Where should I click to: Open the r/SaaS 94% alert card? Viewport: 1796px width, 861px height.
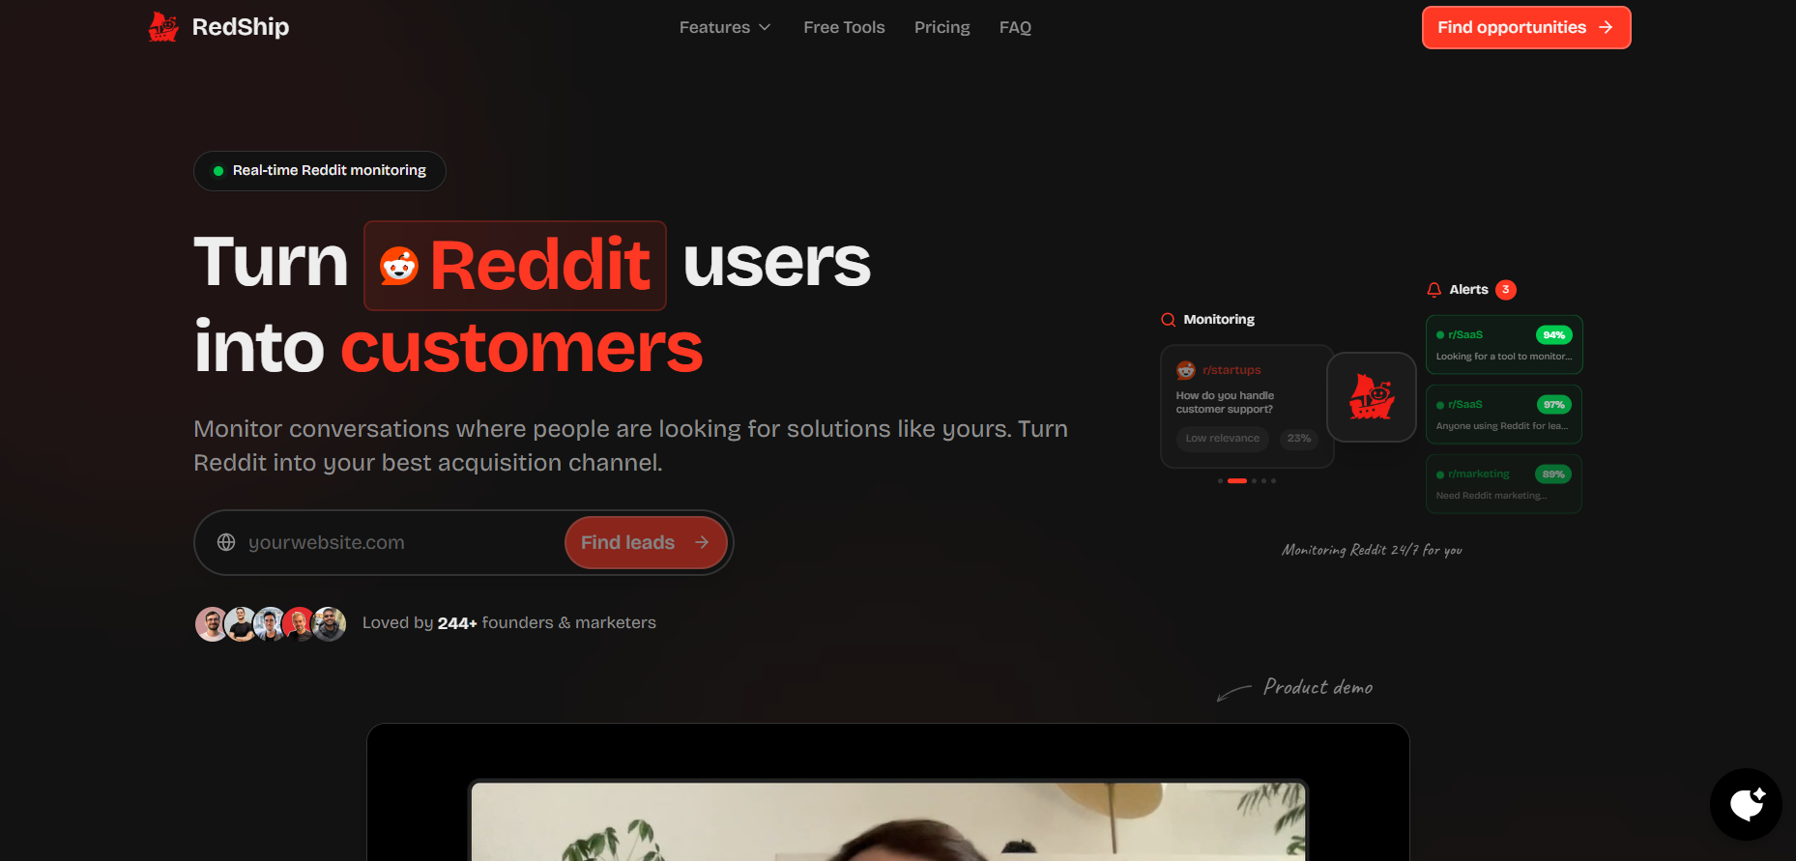(x=1504, y=345)
